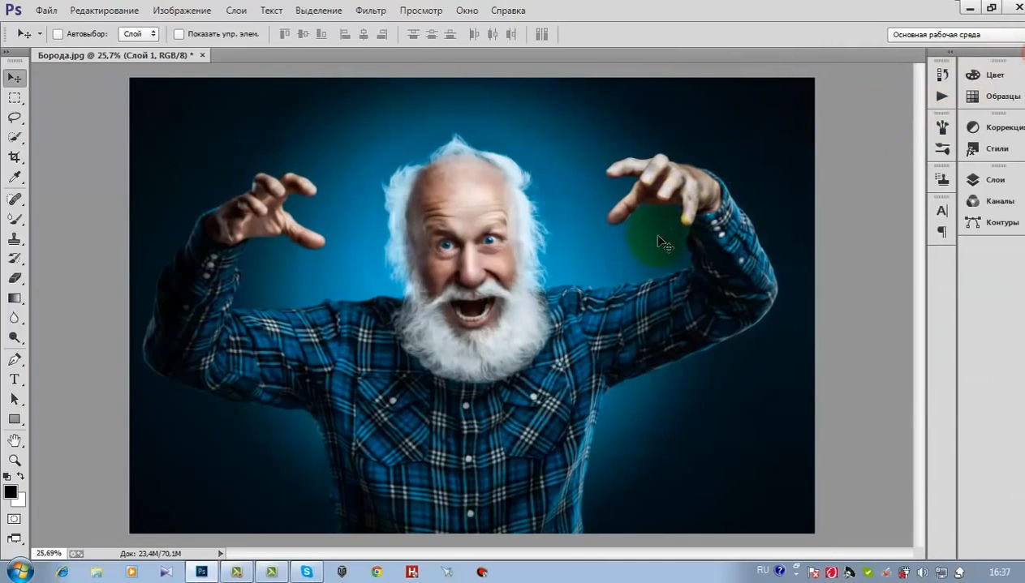
Task: Select the Clone Stamp tool
Action: pyautogui.click(x=15, y=239)
